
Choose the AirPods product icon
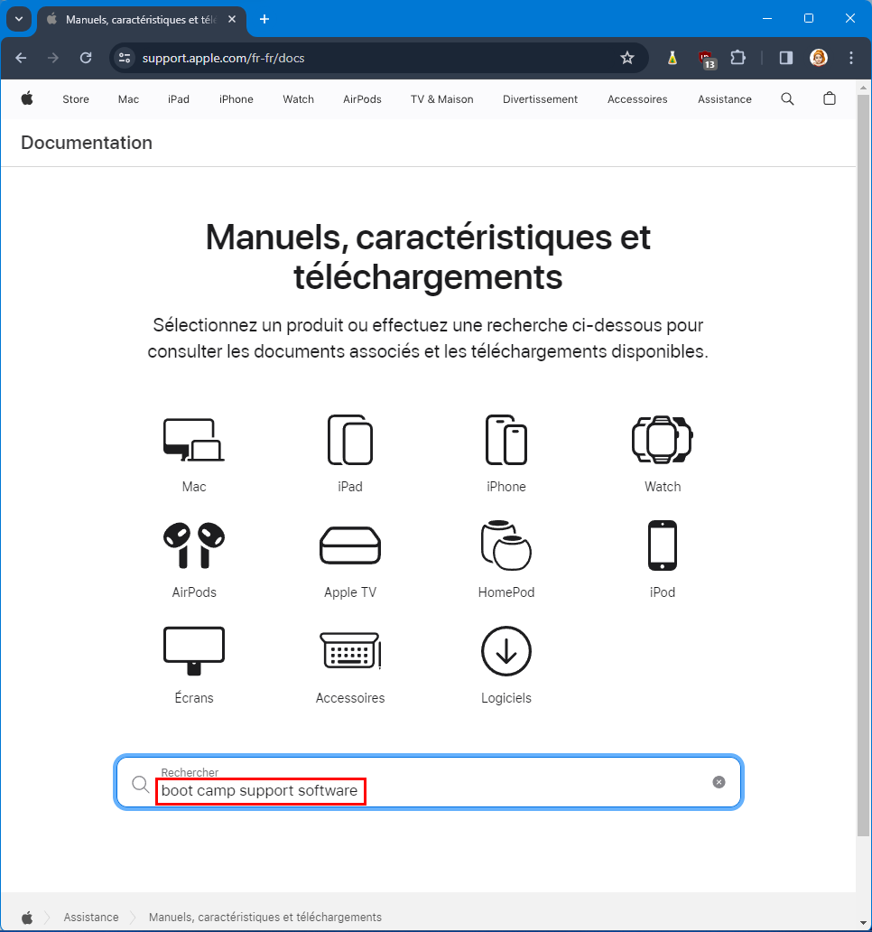(x=194, y=545)
